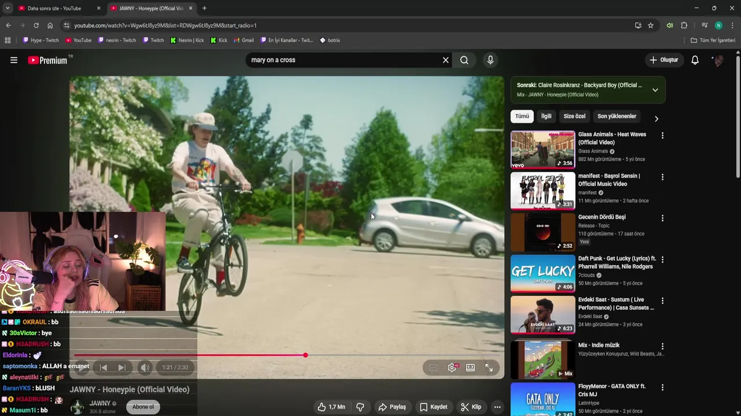Skip to next video in player
The width and height of the screenshot is (741, 416).
[x=122, y=367]
